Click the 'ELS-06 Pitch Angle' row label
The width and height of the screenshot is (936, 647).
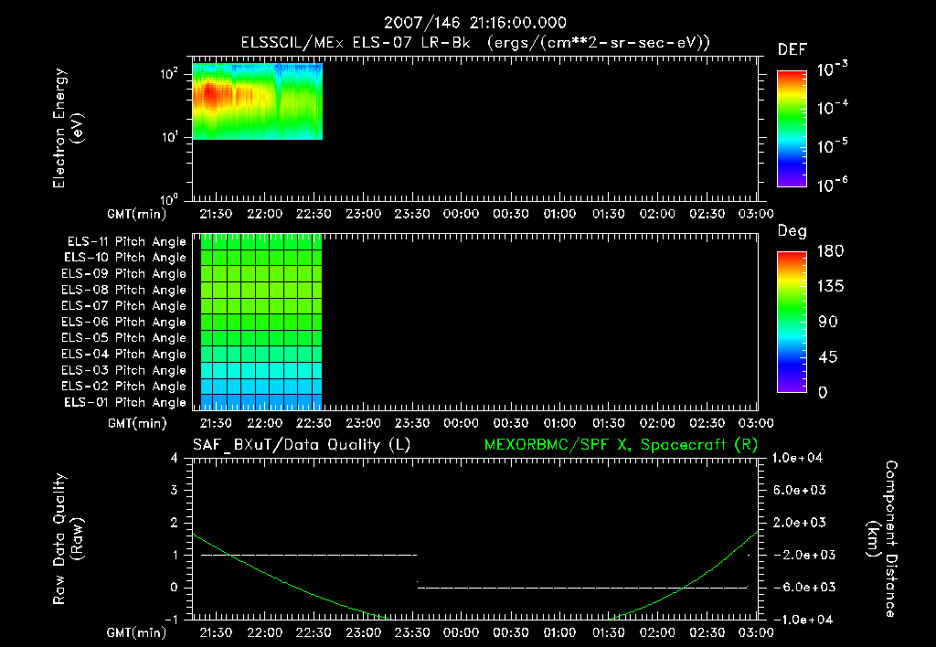pyautogui.click(x=123, y=323)
